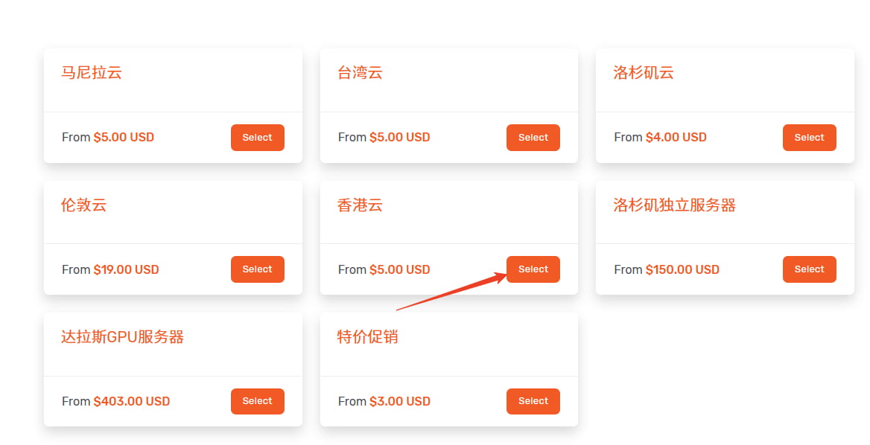
Task: Click the $150.00 USD price label
Action: pyautogui.click(x=682, y=270)
